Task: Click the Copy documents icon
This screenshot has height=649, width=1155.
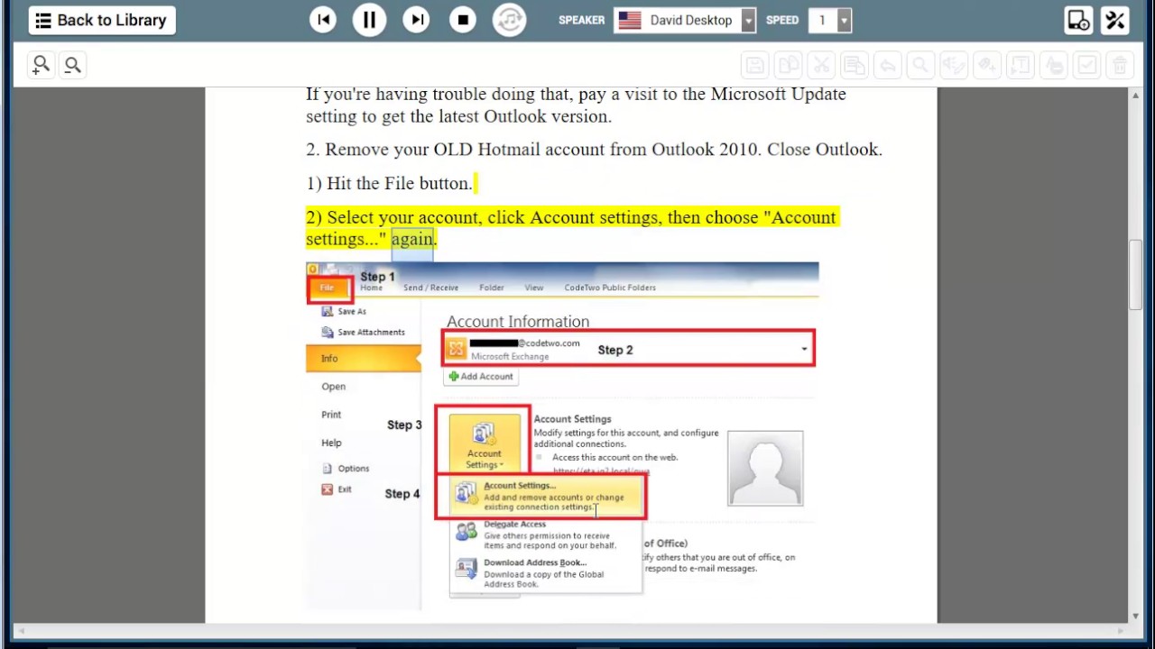Action: 788,65
